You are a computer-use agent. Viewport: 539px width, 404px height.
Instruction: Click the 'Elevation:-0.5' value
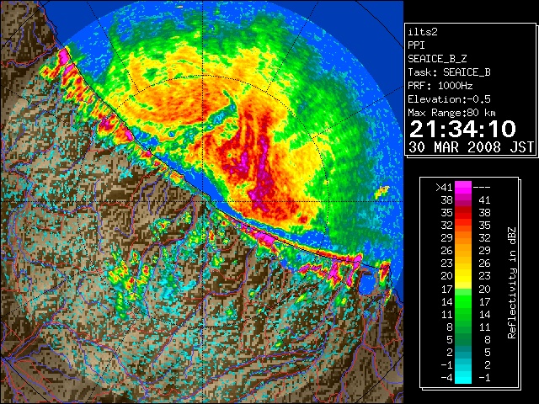pos(449,99)
